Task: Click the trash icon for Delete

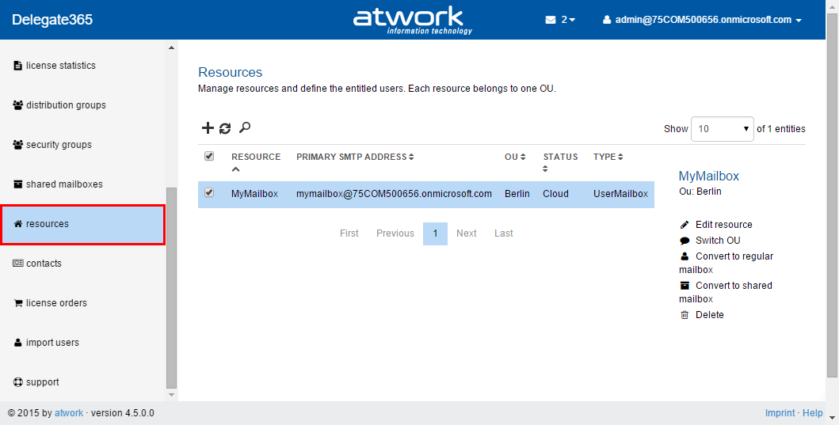Action: (x=685, y=315)
